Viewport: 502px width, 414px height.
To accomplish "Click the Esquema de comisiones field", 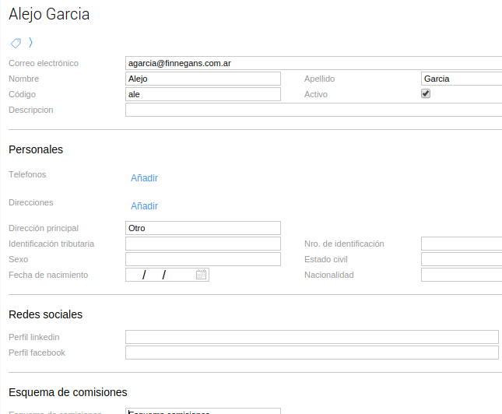I will [203, 411].
